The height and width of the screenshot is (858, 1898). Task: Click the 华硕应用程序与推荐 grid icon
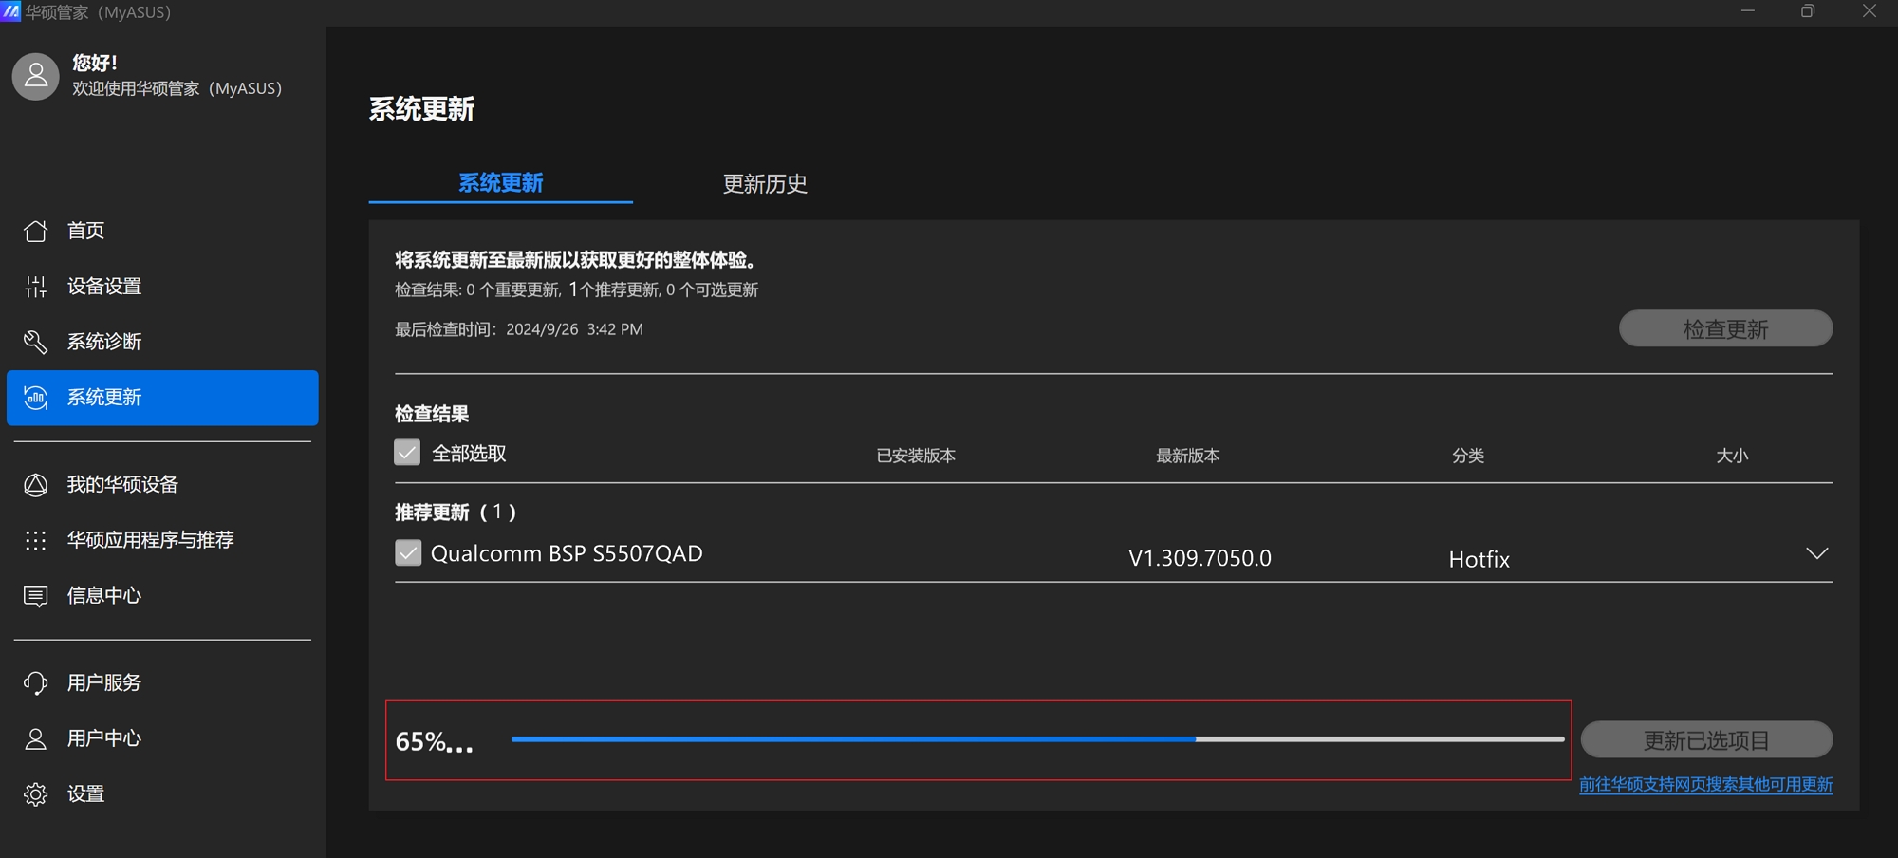[36, 540]
